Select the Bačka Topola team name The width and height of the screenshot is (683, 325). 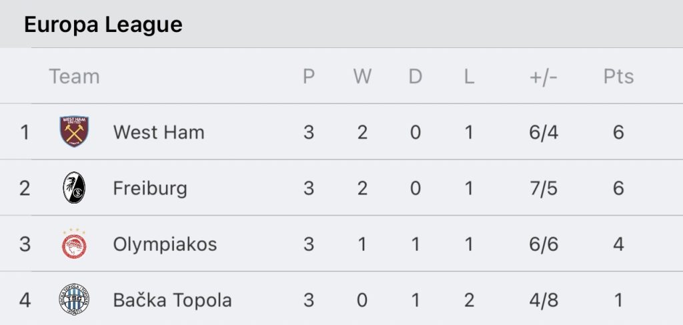tap(172, 300)
